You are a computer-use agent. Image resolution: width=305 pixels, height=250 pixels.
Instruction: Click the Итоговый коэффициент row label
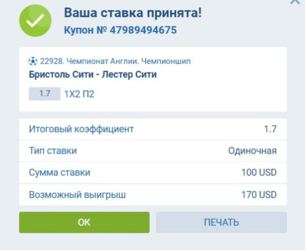81,129
